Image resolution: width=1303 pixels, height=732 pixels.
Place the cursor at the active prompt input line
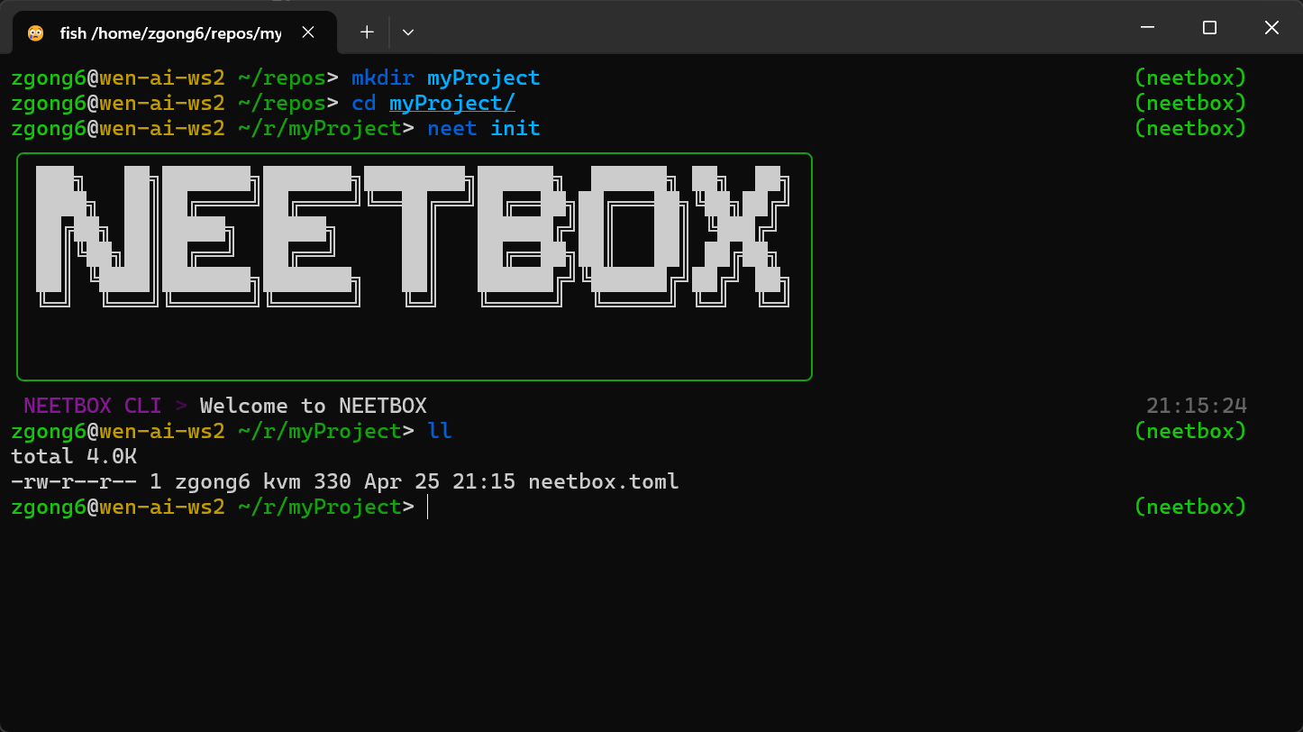point(428,507)
